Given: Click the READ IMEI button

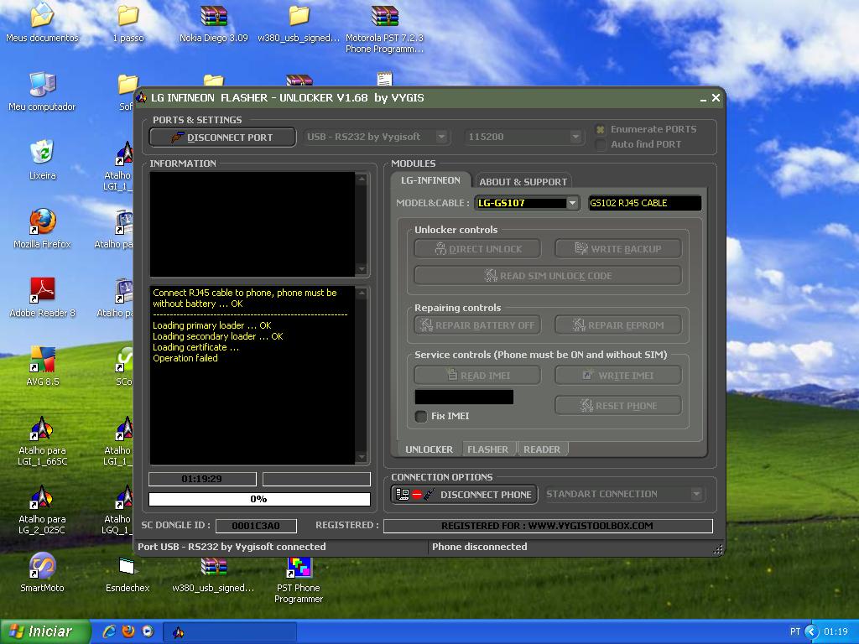Looking at the screenshot, I should 477,375.
